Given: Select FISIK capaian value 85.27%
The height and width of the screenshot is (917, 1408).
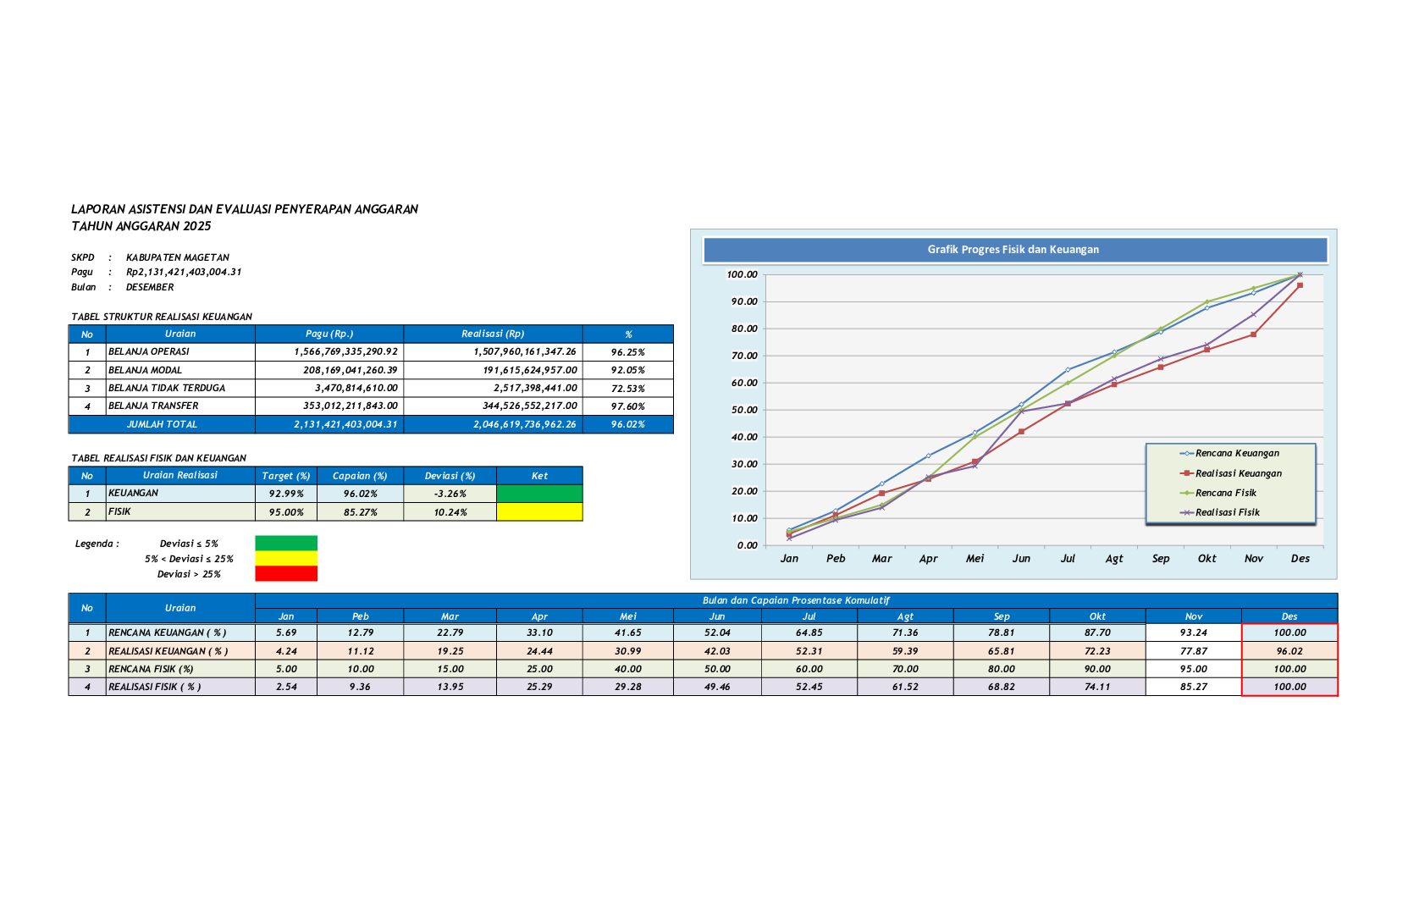Looking at the screenshot, I should click(x=360, y=512).
